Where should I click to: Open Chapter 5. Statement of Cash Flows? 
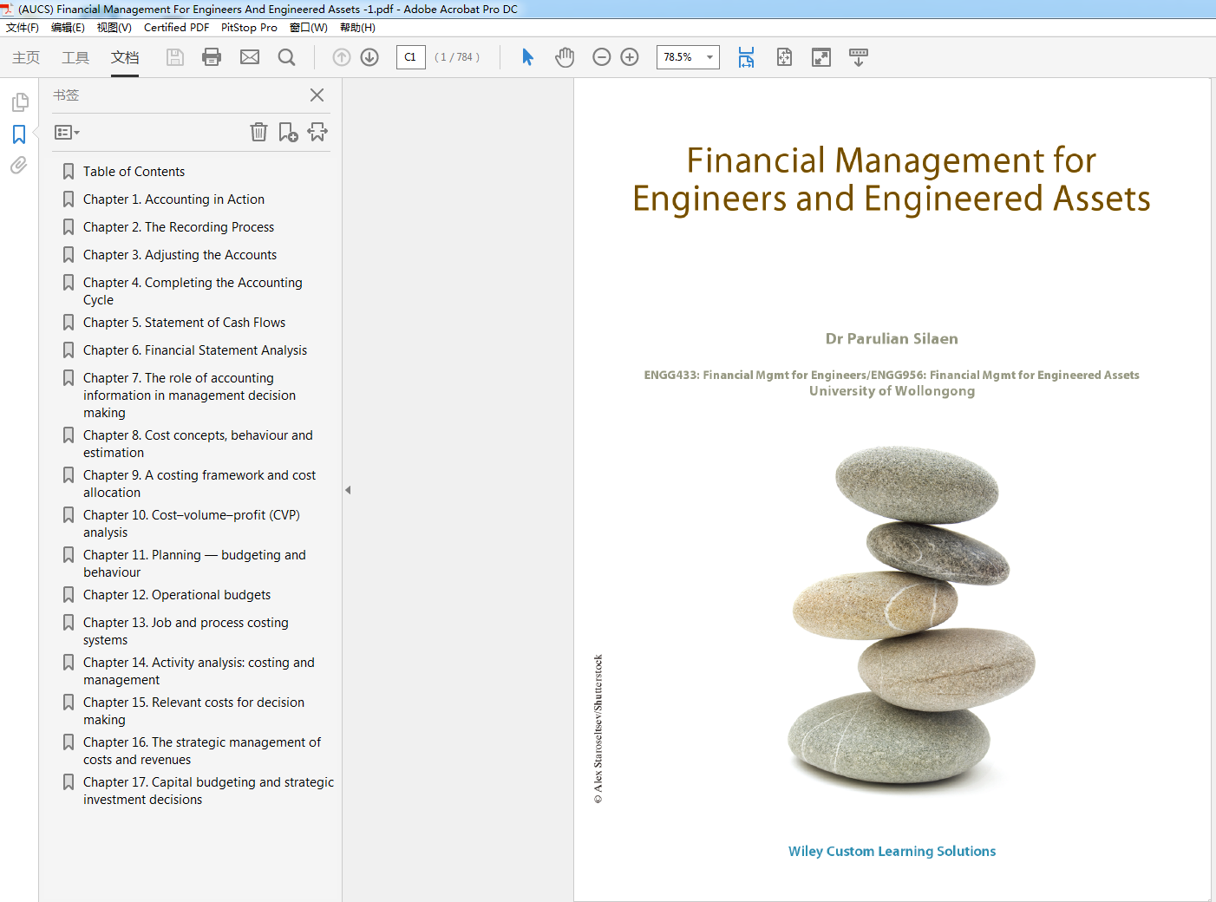(x=184, y=323)
